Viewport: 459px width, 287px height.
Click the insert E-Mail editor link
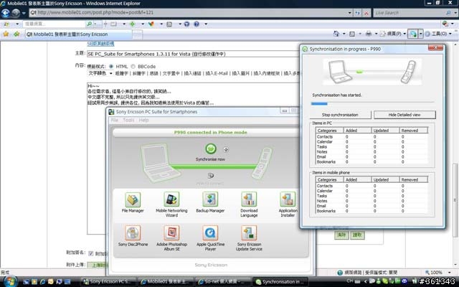(x=217, y=73)
